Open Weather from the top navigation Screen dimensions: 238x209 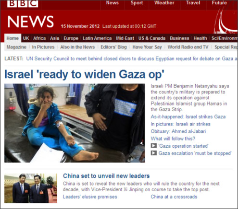click(164, 3)
